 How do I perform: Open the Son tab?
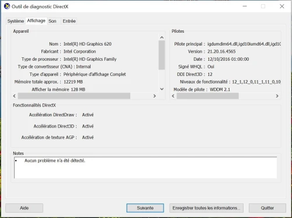pyautogui.click(x=53, y=21)
